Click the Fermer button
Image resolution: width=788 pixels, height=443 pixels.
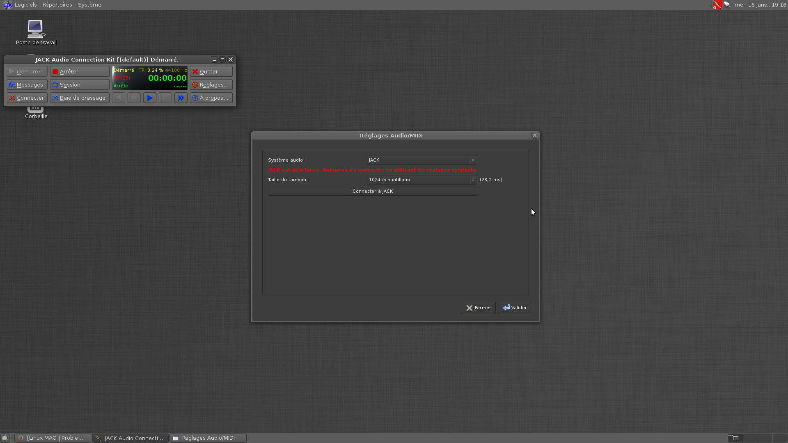point(478,308)
